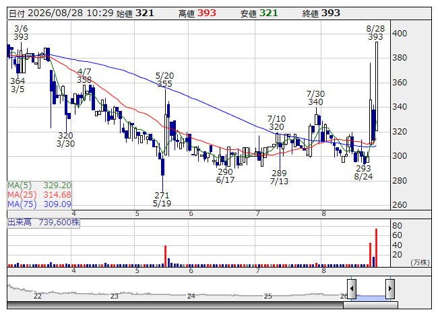Click the year 24 label in overview strip
440x316 pixels.
click(191, 296)
